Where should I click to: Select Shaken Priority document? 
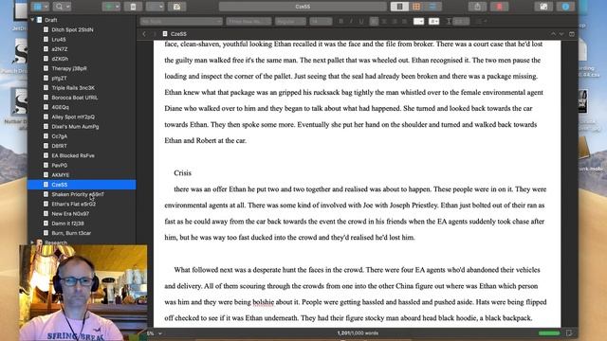78,194
